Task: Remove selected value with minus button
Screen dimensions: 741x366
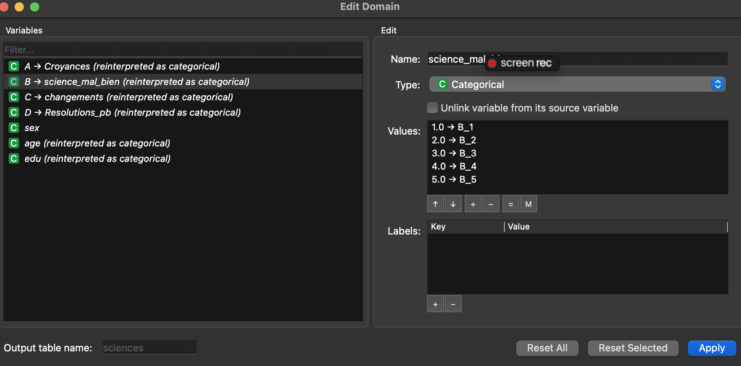Action: click(491, 204)
